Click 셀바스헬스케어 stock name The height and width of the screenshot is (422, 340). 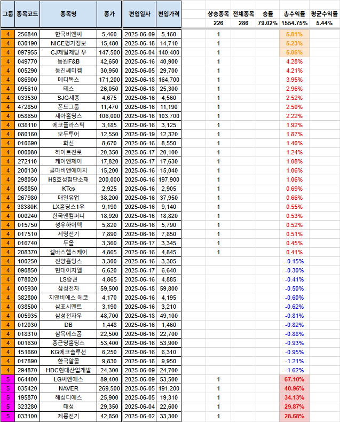pyautogui.click(x=68, y=252)
